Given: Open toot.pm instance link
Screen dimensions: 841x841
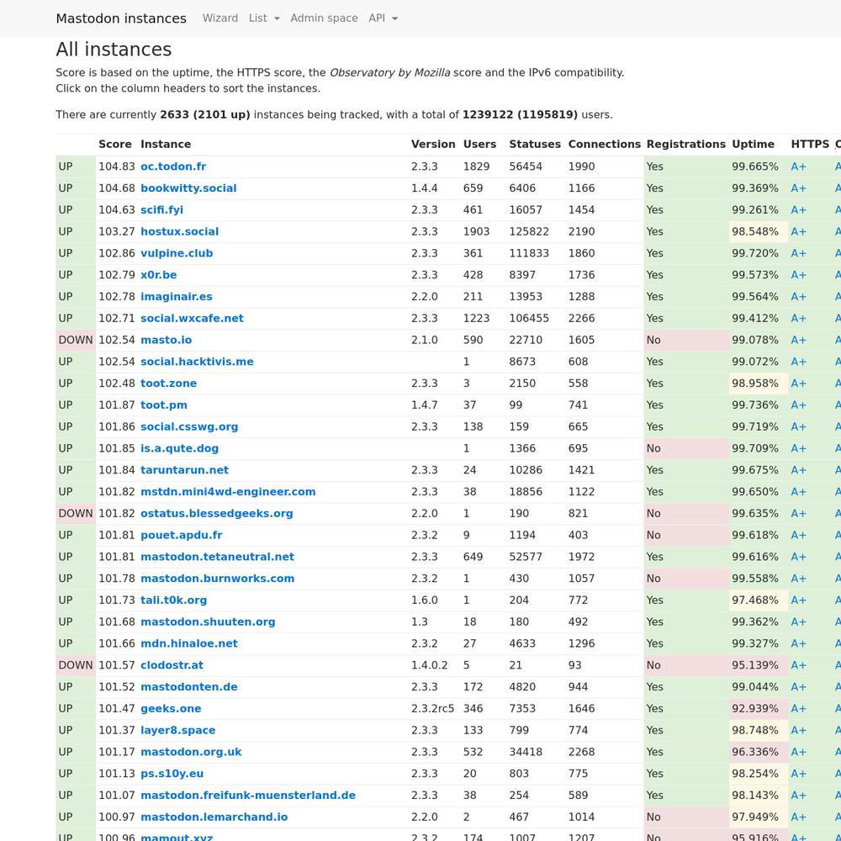Looking at the screenshot, I should [164, 405].
